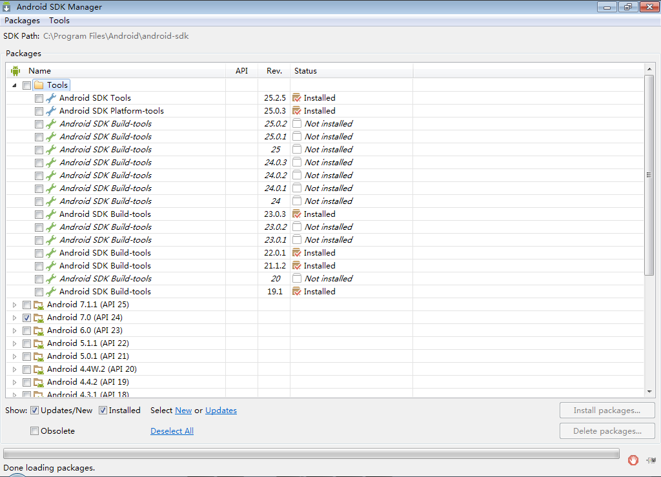
Task: Click Android 6.0 (API 23) folder icon
Action: [39, 330]
